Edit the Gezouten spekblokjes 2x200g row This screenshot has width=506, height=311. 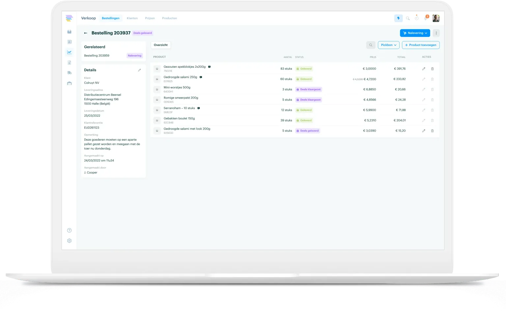[x=424, y=69]
